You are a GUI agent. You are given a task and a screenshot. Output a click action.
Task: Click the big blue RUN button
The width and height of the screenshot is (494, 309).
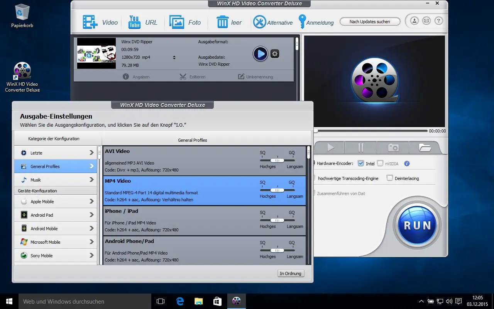(x=417, y=225)
